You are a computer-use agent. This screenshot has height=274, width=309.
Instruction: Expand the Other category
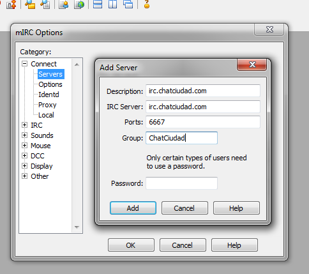(25, 176)
